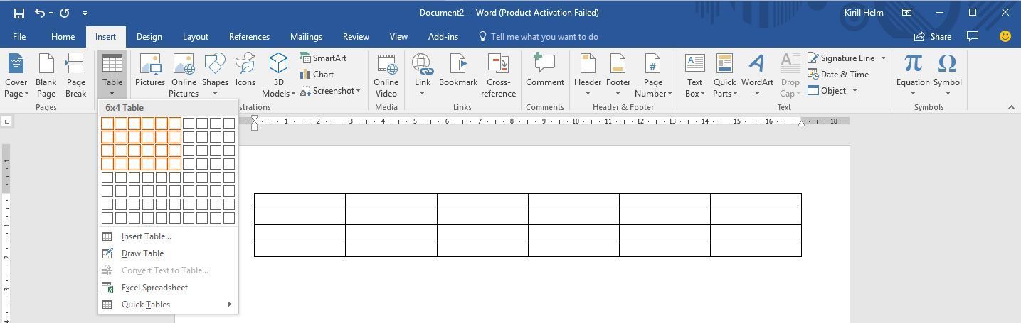1021x323 pixels.
Task: Open the References tab
Action: pos(249,37)
